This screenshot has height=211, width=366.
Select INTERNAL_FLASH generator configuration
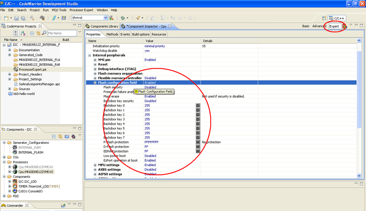click(31, 152)
